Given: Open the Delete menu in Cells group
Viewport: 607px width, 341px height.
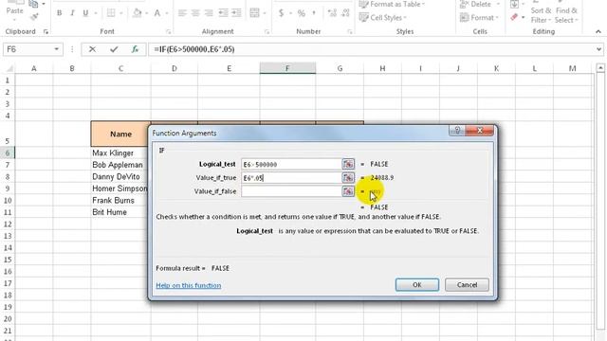Looking at the screenshot, I should click(x=479, y=4).
